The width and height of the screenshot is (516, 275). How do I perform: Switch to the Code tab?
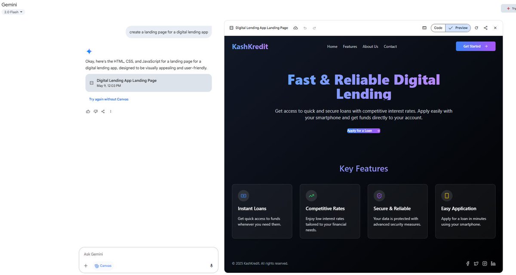(x=438, y=28)
